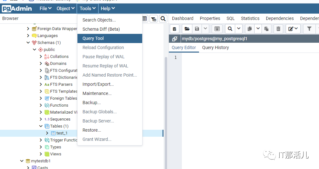The height and width of the screenshot is (169, 319).
Task: Click the connection status icon beside mydb
Action: point(175,39)
